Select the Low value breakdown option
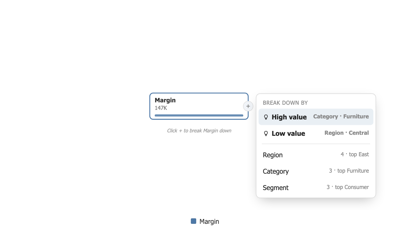410x232 pixels. (316, 133)
